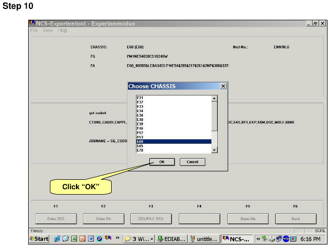Click Cancel in the Choose CHASSIS dialog
This screenshot has height=245, width=328.
click(193, 162)
